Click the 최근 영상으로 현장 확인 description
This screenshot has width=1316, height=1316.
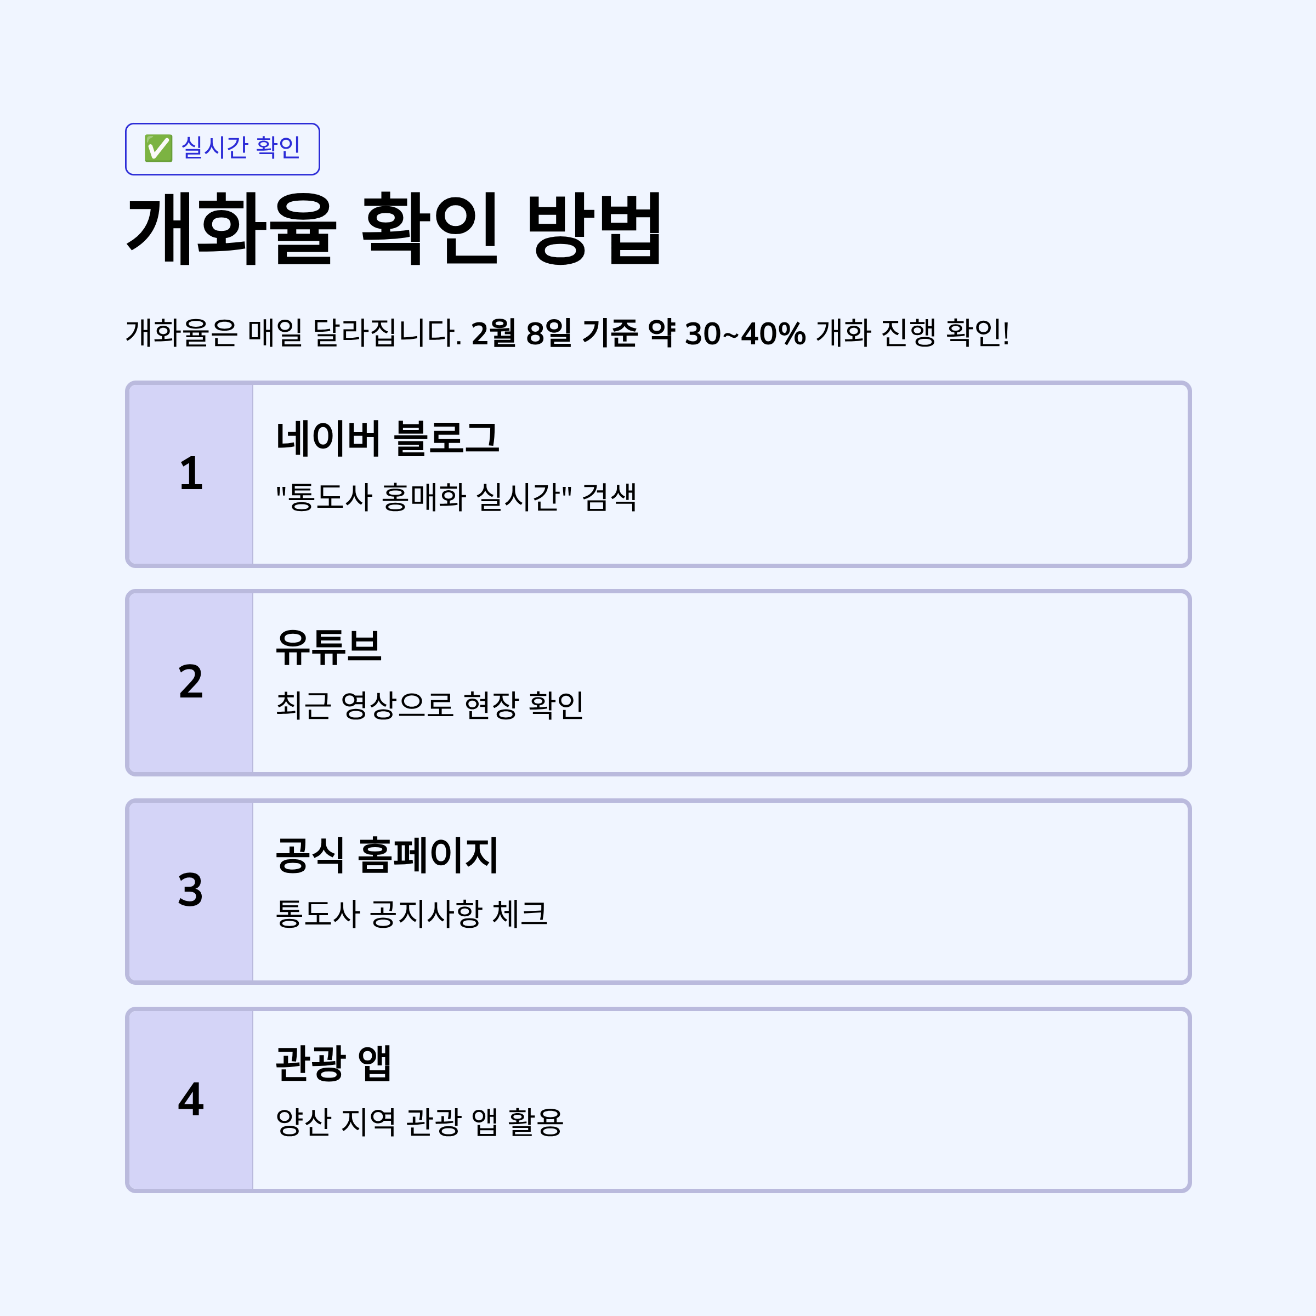[x=429, y=705]
